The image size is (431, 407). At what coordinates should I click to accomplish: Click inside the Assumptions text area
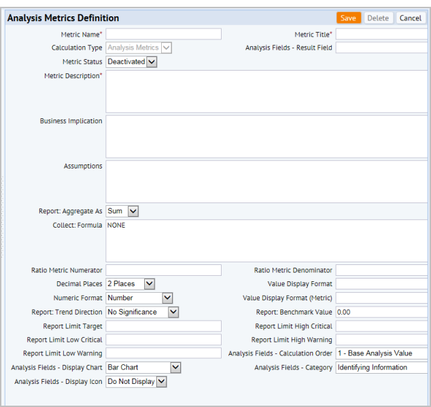coord(266,181)
